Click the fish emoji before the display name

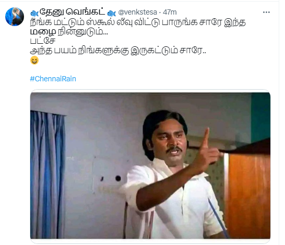(34, 13)
